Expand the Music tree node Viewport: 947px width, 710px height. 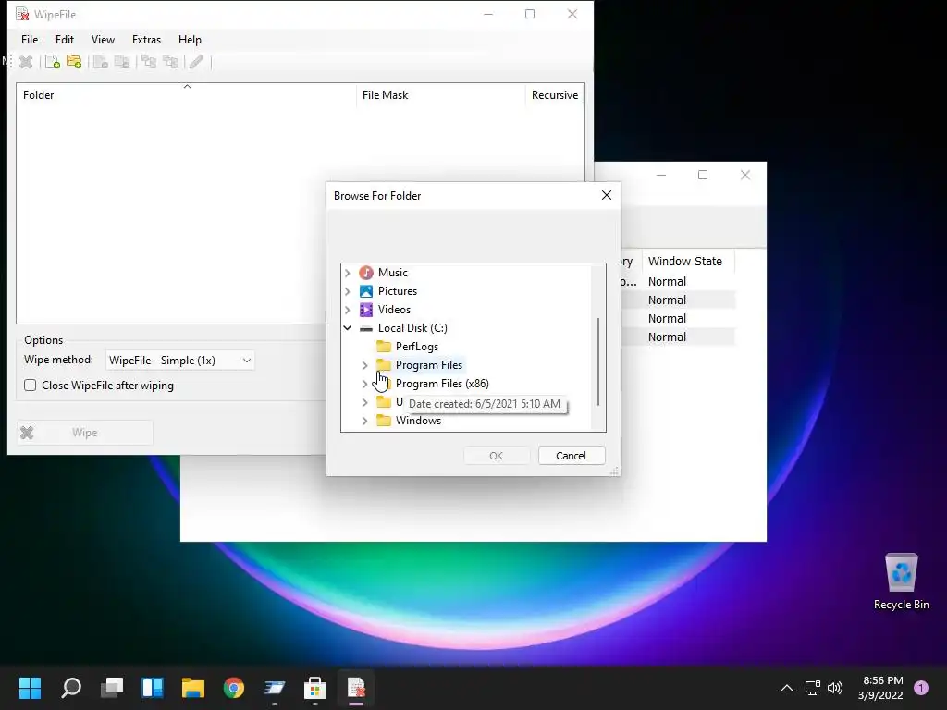(348, 273)
